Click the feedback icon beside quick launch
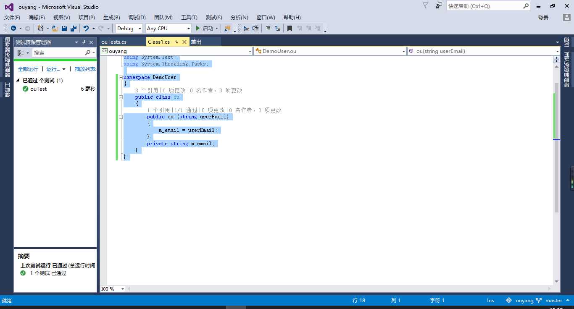 coord(439,6)
